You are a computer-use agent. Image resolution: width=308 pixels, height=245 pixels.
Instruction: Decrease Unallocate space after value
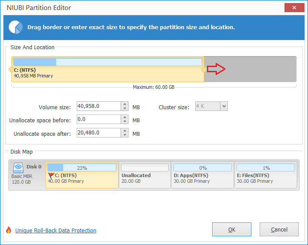pos(125,135)
